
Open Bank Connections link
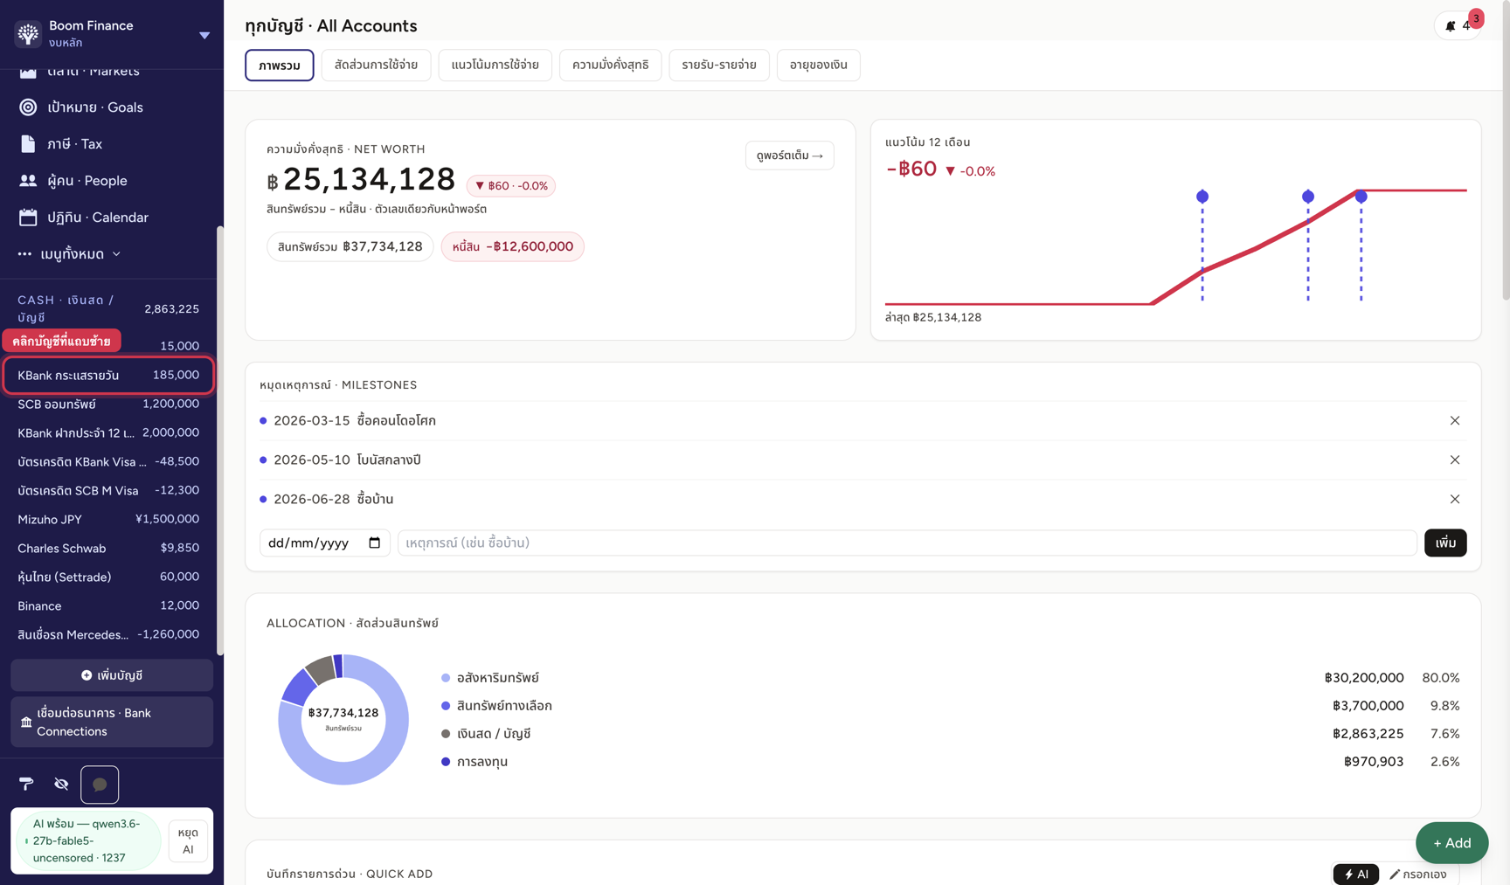tap(112, 722)
